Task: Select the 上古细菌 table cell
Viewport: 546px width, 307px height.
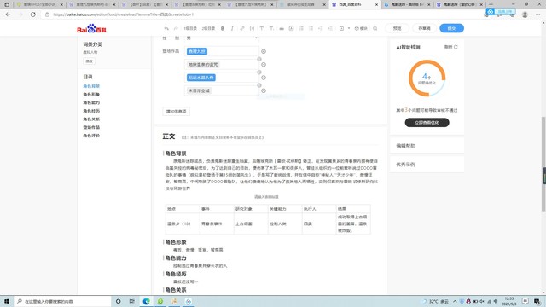Action: [250, 223]
